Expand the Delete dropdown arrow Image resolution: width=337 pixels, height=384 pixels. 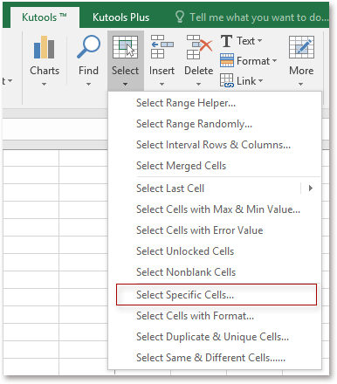click(198, 84)
